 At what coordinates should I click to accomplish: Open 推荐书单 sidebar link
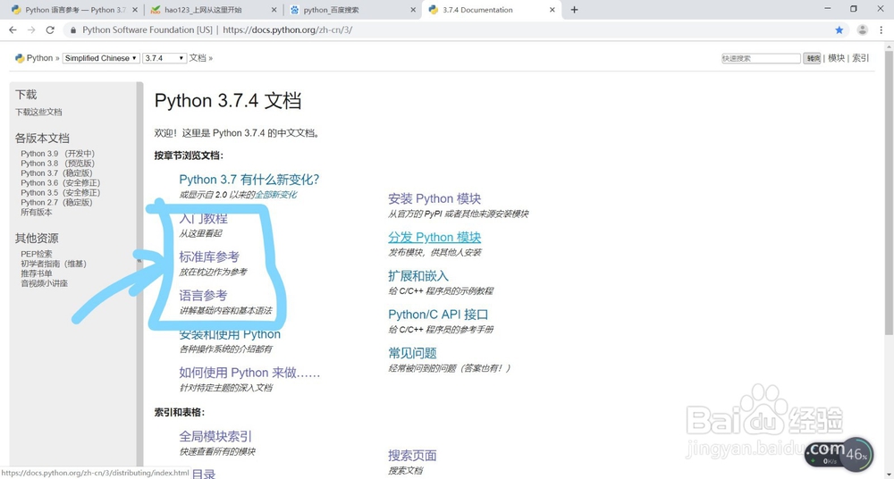tap(37, 273)
